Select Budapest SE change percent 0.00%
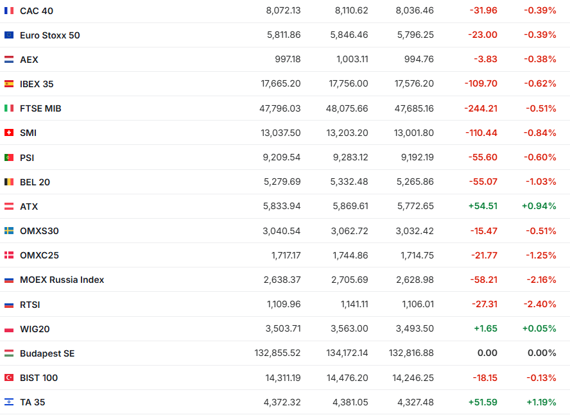The image size is (570, 415). (542, 353)
